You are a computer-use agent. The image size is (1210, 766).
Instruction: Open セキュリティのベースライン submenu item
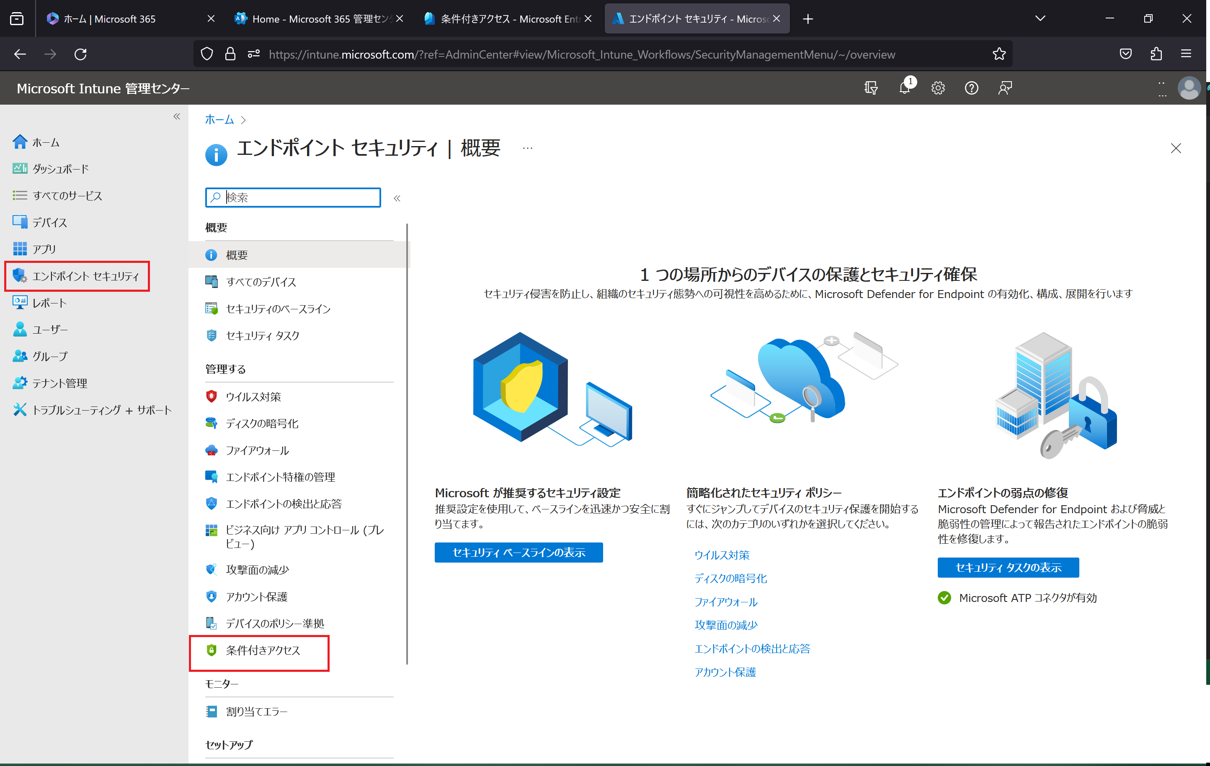(x=267, y=308)
